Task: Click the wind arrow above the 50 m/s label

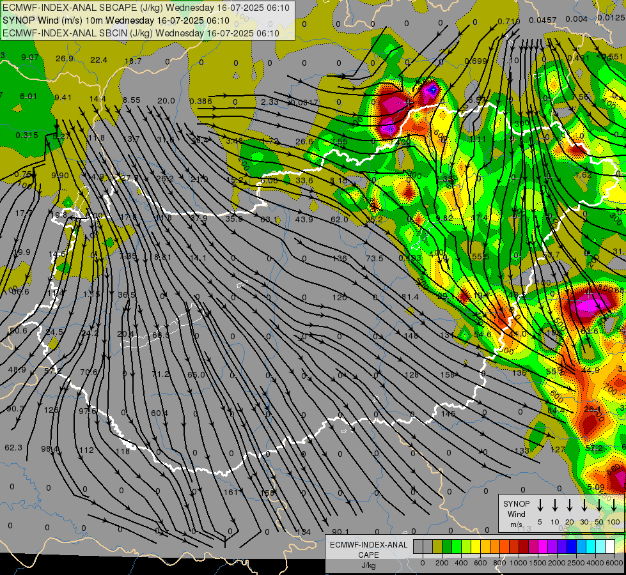Action: pyautogui.click(x=599, y=505)
